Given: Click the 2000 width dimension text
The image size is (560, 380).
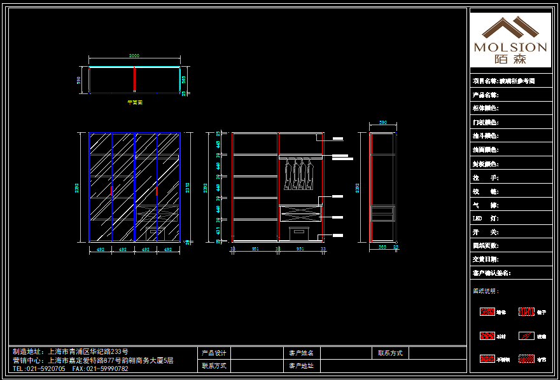Looking at the screenshot, I should [x=134, y=56].
